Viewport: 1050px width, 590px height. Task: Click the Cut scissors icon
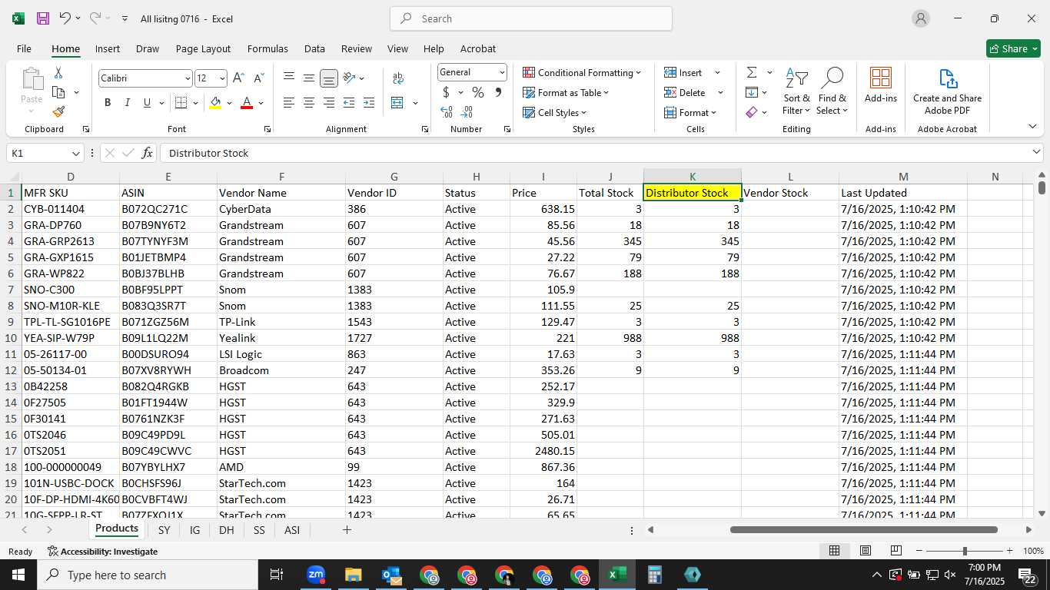pos(58,73)
